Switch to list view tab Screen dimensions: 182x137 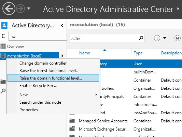pos(4,36)
